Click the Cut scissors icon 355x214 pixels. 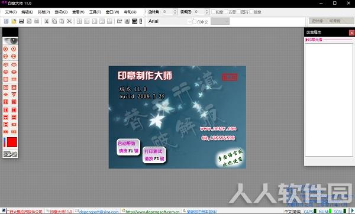pos(47,21)
